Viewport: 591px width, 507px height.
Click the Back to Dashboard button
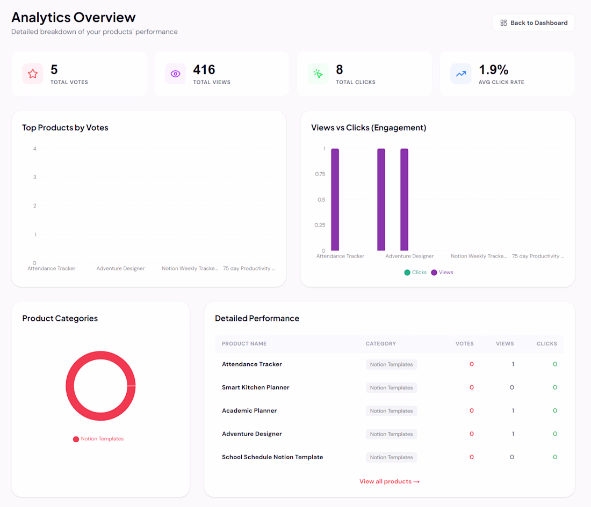534,23
